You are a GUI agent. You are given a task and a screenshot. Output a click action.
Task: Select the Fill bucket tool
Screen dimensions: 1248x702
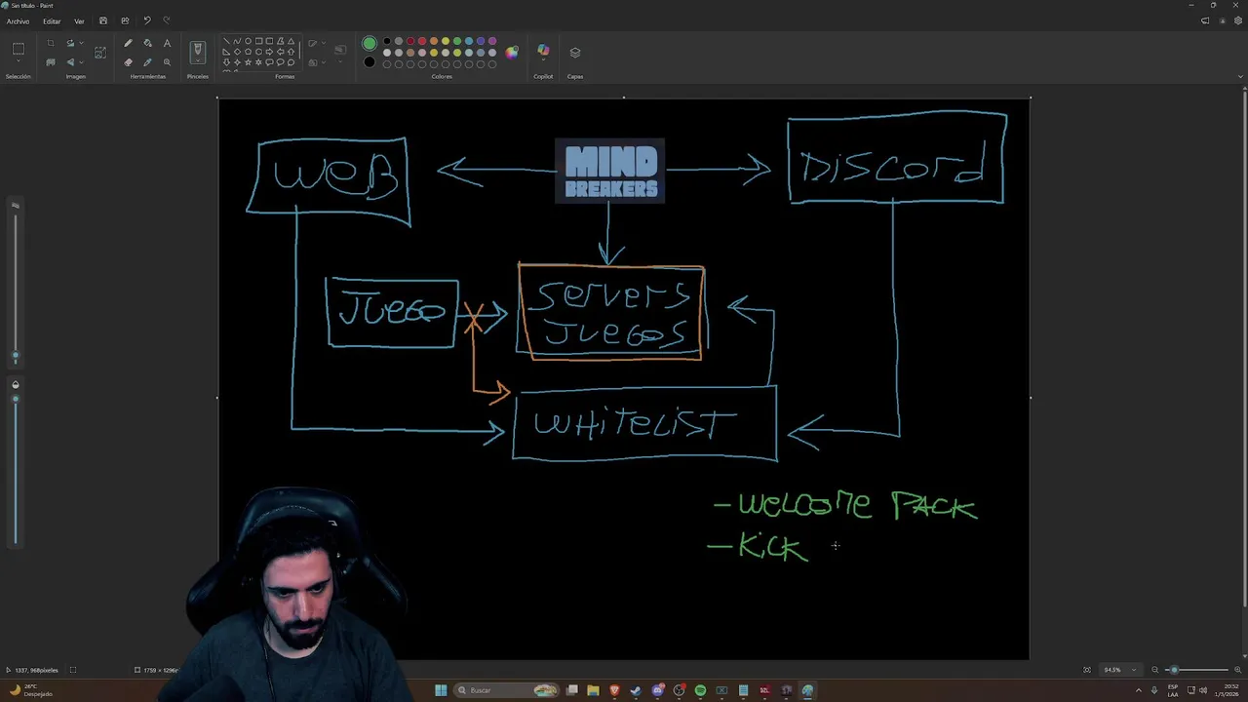click(147, 43)
